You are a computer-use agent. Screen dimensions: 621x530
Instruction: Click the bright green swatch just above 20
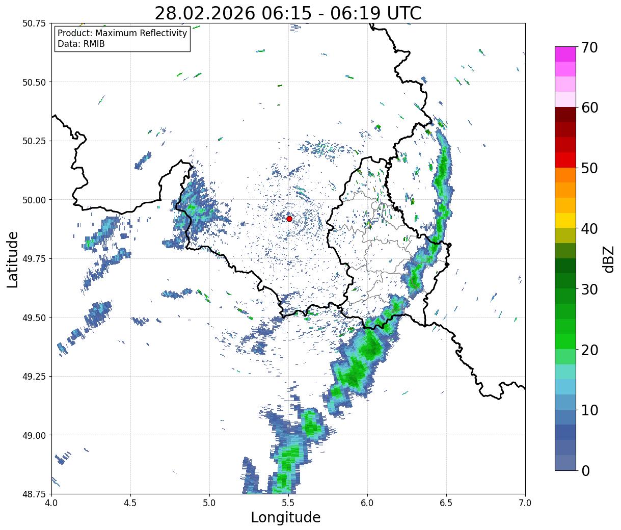565,341
